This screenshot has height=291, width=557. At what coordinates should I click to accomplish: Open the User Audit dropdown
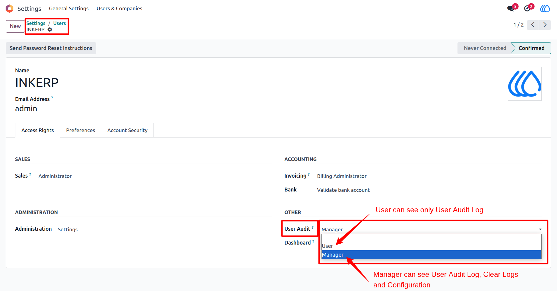(x=432, y=229)
